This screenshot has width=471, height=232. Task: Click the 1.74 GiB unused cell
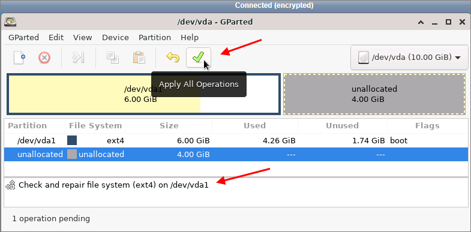click(368, 140)
